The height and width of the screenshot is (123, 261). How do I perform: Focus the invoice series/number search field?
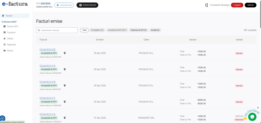(x=57, y=30)
